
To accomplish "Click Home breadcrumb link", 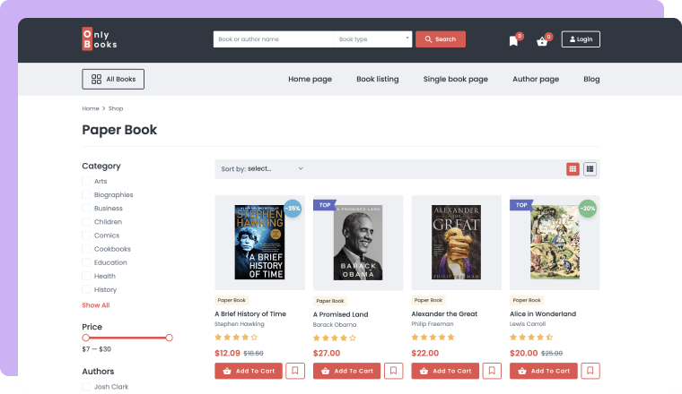I will click(x=91, y=108).
